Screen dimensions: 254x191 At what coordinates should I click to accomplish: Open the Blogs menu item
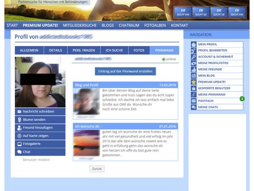pyautogui.click(x=107, y=25)
